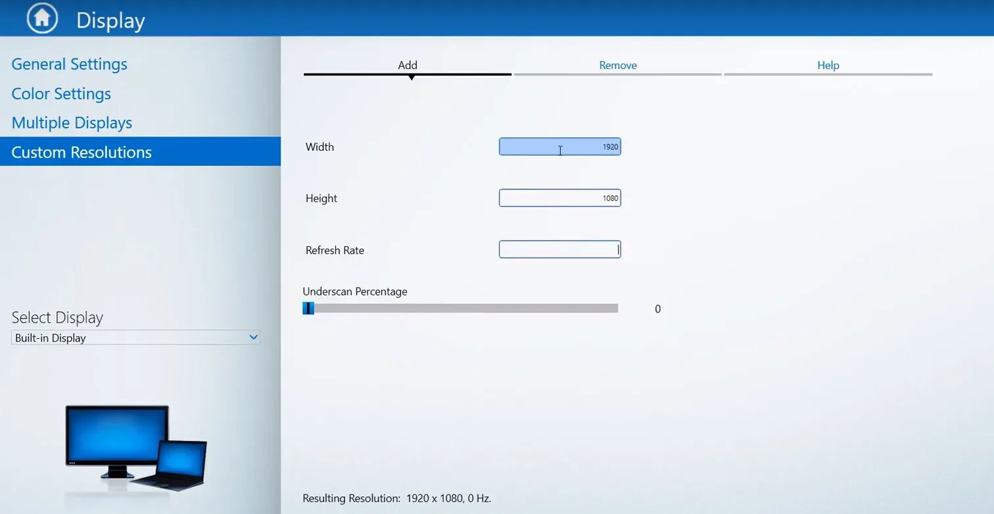Click the Height label

click(321, 198)
